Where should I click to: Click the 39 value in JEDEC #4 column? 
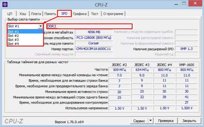tap(164, 97)
